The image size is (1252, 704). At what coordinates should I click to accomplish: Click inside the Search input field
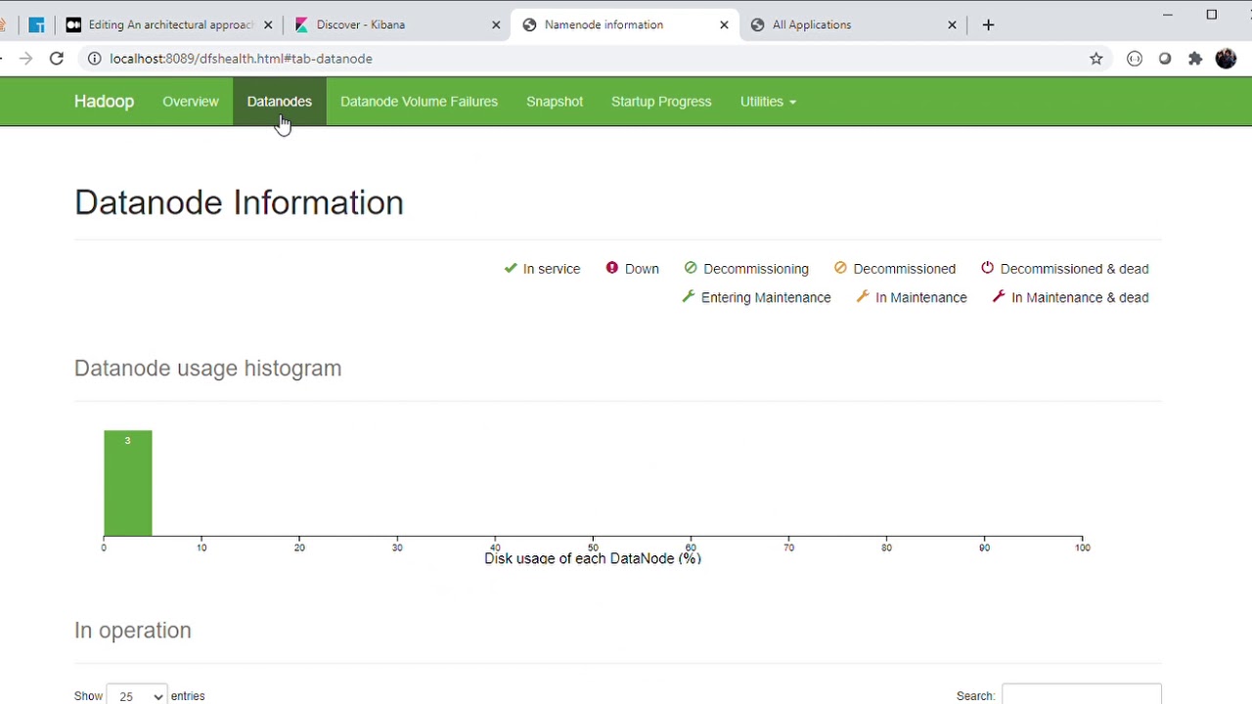point(1081,695)
